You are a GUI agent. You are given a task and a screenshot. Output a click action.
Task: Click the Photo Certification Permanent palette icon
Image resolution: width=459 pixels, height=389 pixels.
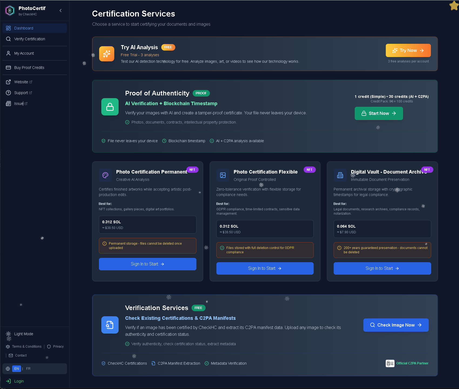[x=105, y=175]
